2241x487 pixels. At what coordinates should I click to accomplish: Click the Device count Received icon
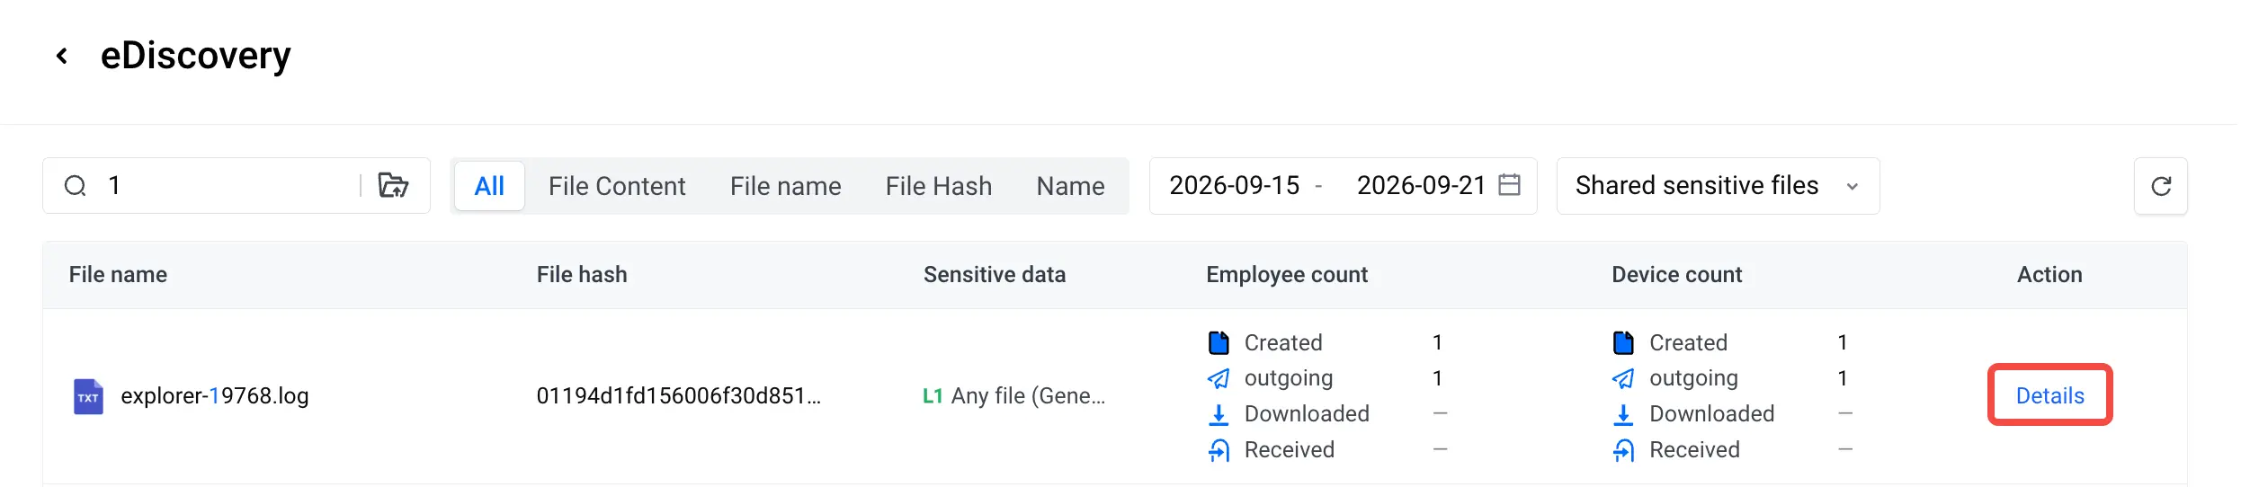(x=1623, y=450)
